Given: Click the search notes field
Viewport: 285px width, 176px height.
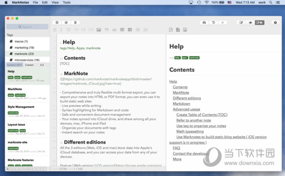Looking at the screenshot, I should pyautogui.click(x=28, y=26).
